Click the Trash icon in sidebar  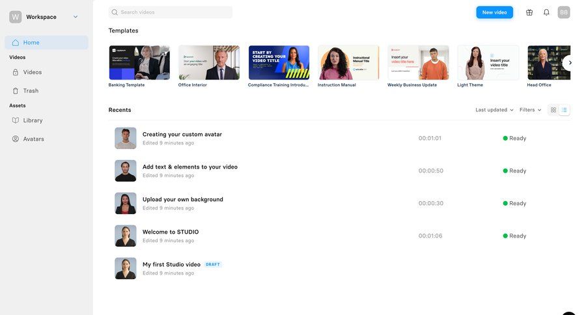tap(16, 91)
